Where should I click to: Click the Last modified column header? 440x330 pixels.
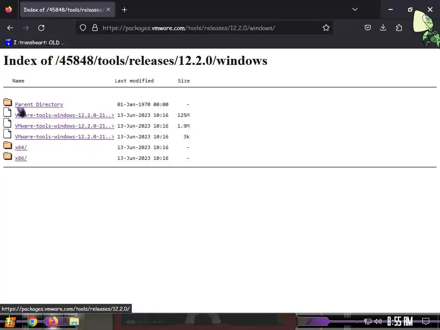134,81
